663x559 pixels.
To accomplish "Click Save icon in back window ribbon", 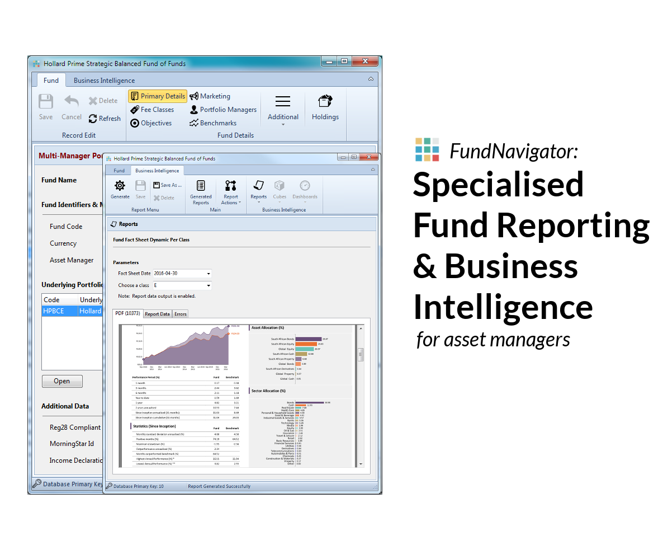I will pyautogui.click(x=46, y=101).
